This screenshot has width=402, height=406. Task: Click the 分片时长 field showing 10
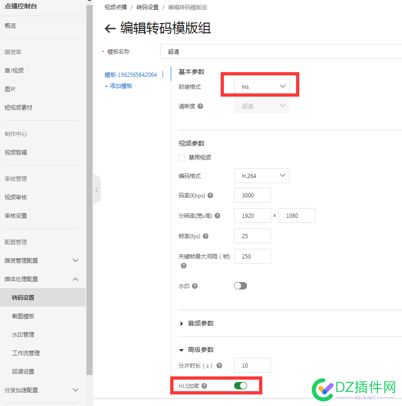[x=253, y=365]
